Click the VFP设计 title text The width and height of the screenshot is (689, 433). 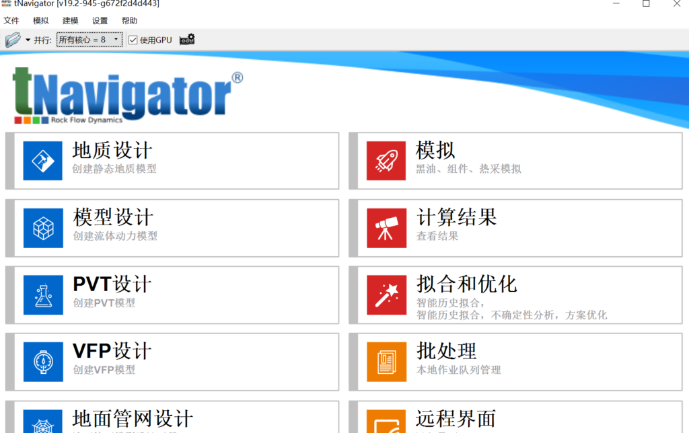(x=112, y=351)
